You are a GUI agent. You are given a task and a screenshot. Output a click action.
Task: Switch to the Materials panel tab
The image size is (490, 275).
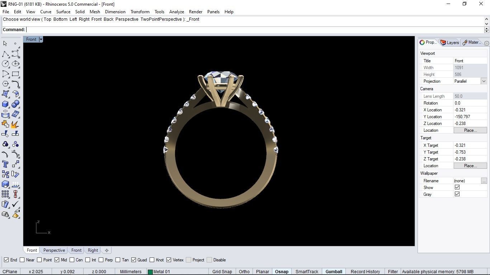[472, 42]
